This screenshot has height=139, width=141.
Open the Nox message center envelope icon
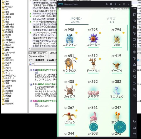(x=111, y=4)
